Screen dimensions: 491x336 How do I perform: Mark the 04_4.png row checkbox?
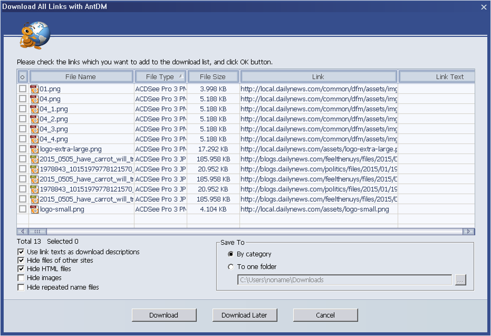23,139
